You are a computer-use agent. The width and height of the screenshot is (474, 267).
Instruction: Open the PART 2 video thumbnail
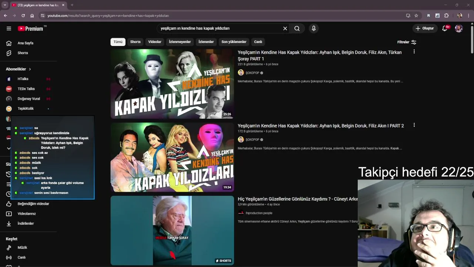point(172,157)
